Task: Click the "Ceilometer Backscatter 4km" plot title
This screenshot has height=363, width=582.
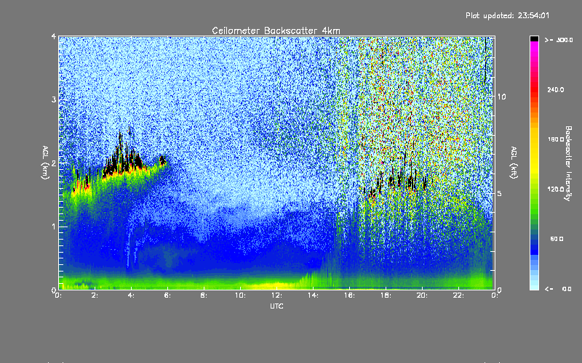Action: click(x=276, y=30)
